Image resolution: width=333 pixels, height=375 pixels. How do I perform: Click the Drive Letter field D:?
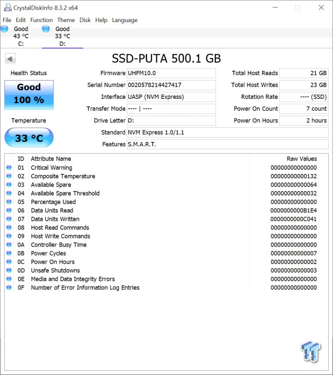point(171,120)
